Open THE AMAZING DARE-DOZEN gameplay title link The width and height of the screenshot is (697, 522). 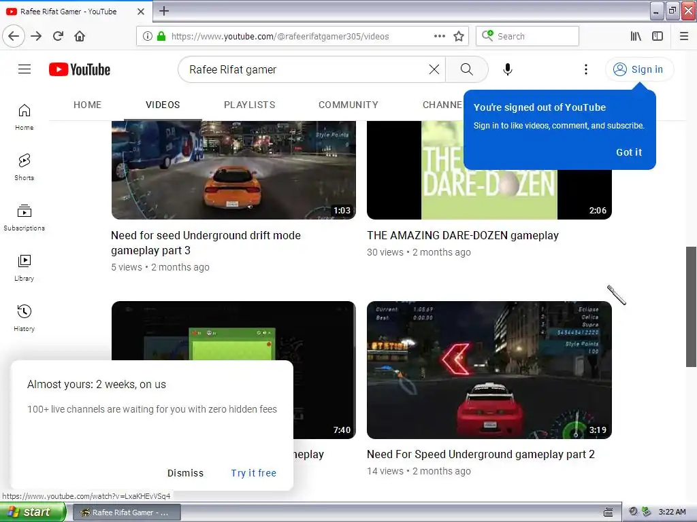pyautogui.click(x=463, y=235)
